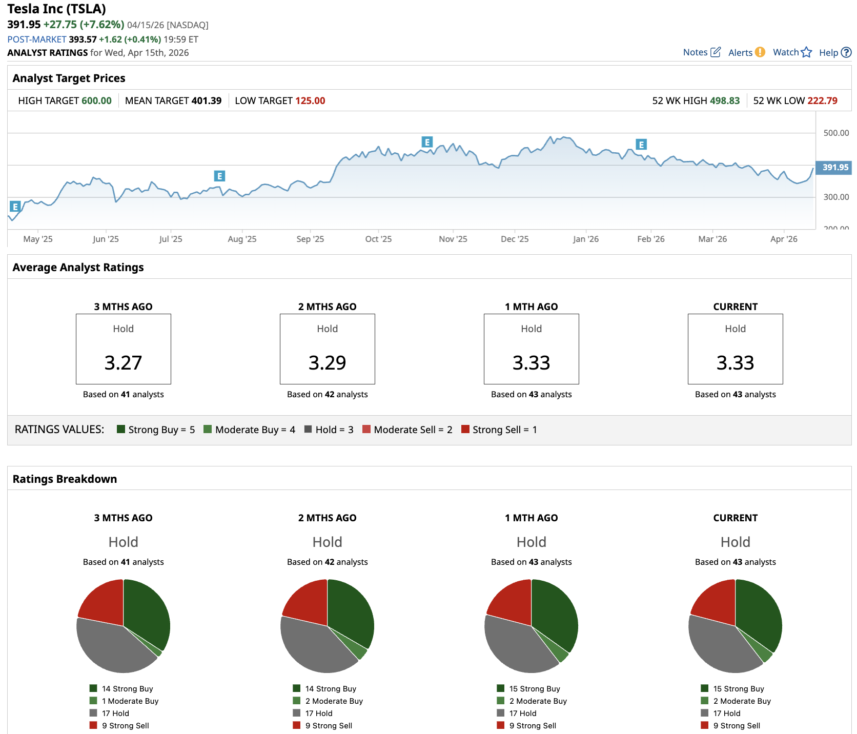
Task: Select the earnings E marker before Aug '25
Action: coord(219,176)
